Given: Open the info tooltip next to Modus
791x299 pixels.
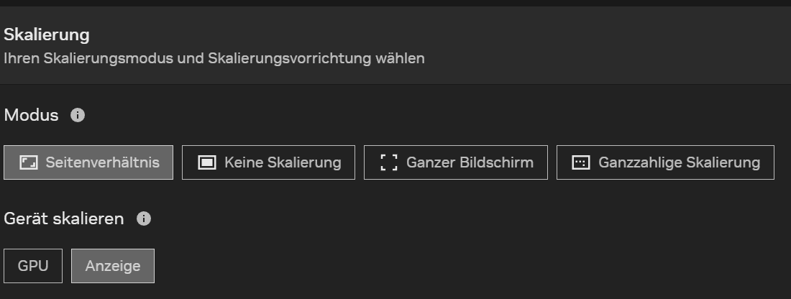Looking at the screenshot, I should coord(78,115).
